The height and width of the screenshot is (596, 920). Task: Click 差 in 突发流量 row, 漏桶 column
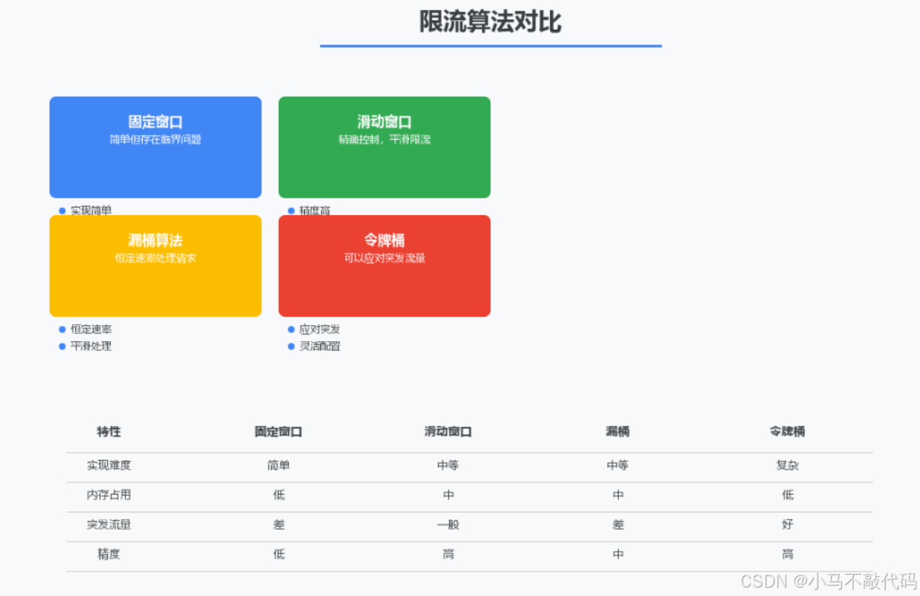click(617, 524)
